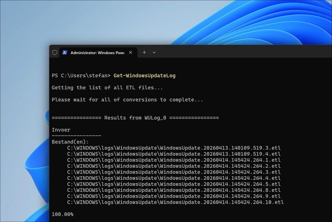Click the WindowsUpdate.20260414.145424.264.1.etl log entry
The image size is (332, 222).
click(173, 160)
